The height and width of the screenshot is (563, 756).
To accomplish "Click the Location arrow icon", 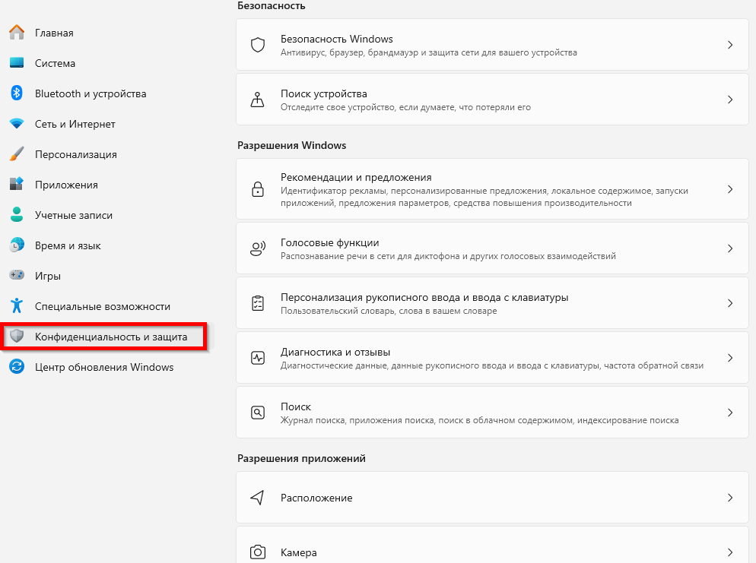I will (x=258, y=498).
